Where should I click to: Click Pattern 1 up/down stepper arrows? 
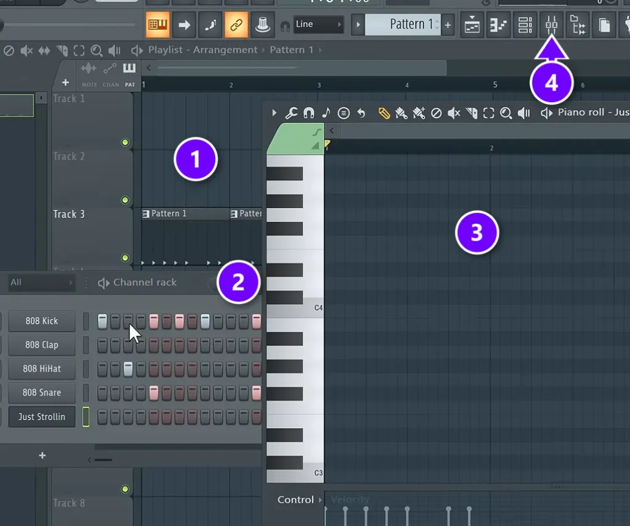[437, 25]
